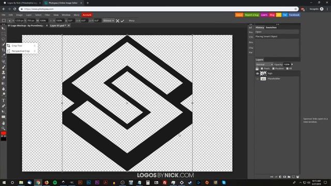Open Windows Start button on taskbar
The image size is (331, 186).
point(4,182)
